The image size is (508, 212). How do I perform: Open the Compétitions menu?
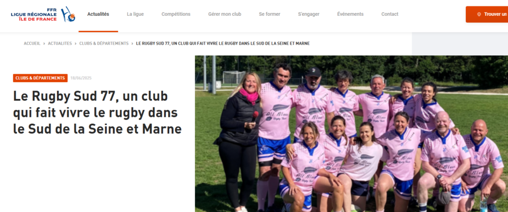176,14
